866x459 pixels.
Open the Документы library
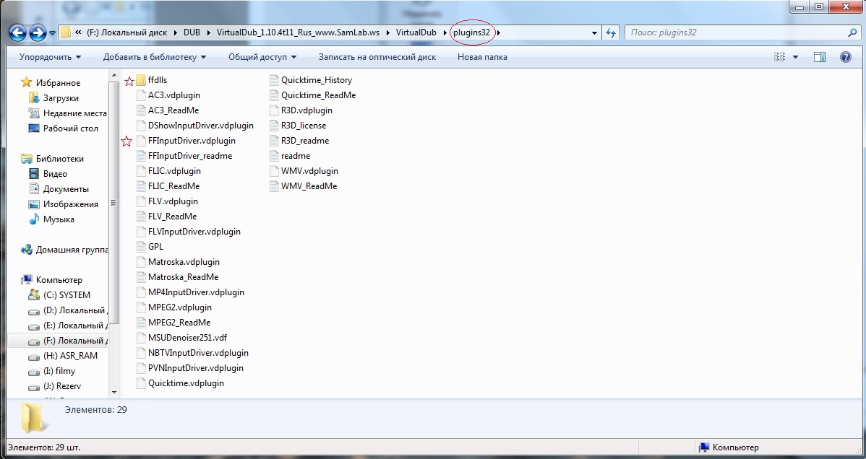[x=66, y=188]
